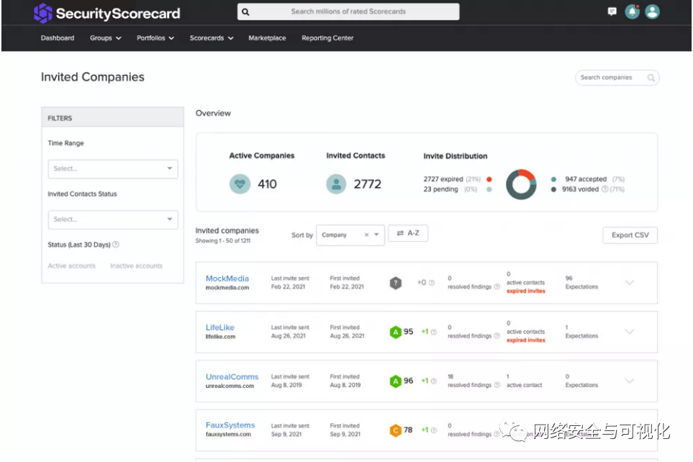Screen dimensions: 693x462
Task: Open the notifications bell
Action: [632, 12]
